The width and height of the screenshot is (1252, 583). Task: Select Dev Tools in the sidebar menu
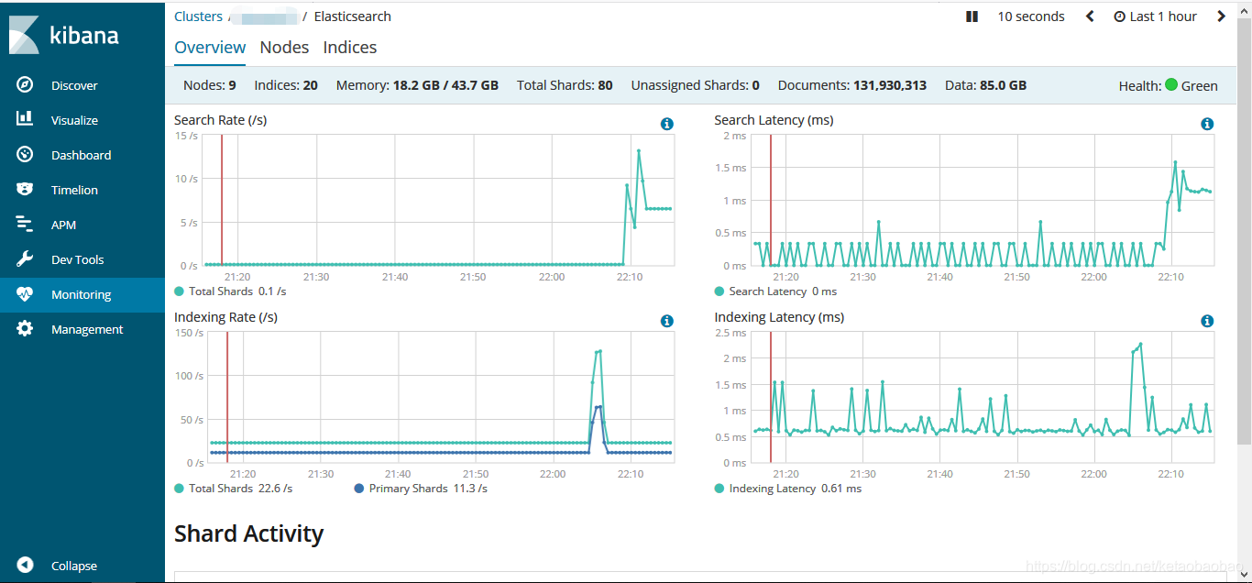[77, 259]
